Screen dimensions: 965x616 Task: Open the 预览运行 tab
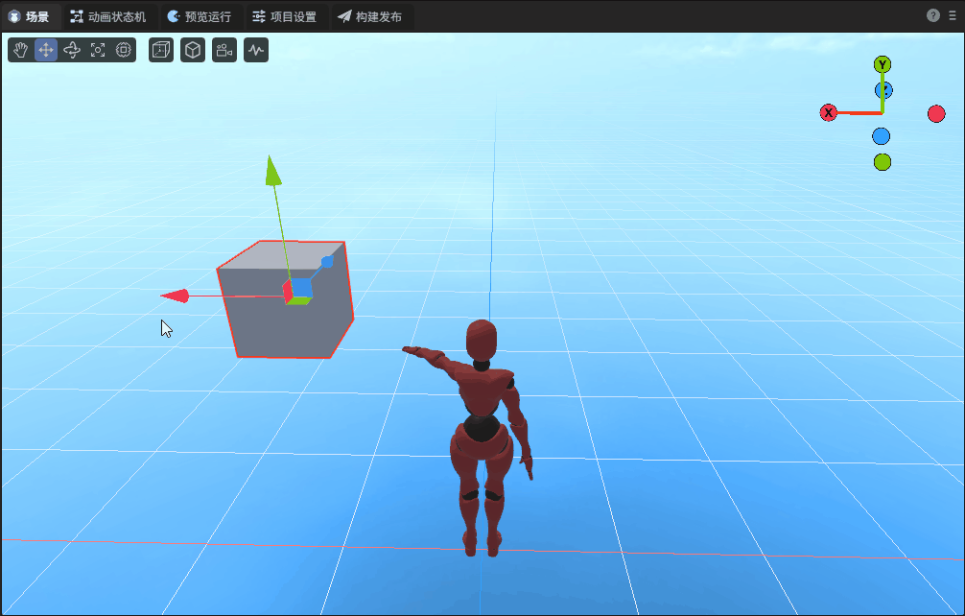(x=200, y=16)
